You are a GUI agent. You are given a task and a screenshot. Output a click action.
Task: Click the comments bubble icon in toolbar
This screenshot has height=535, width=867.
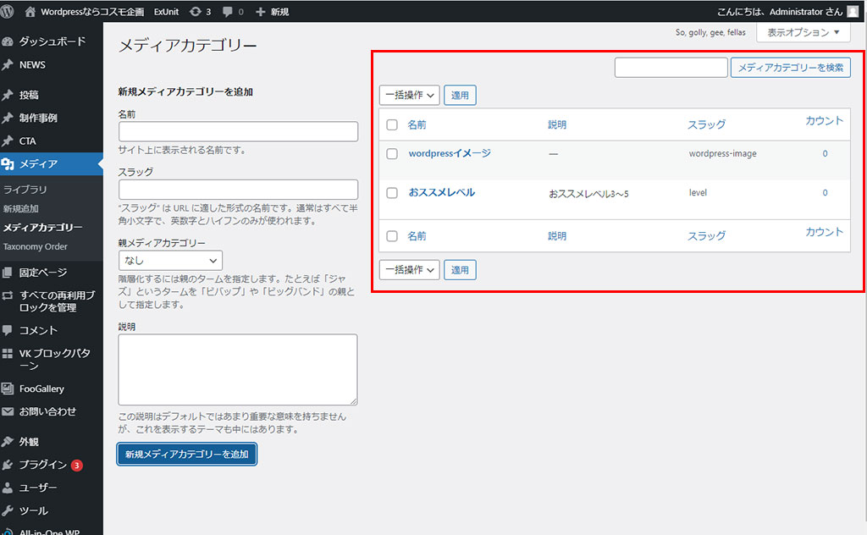click(x=228, y=12)
